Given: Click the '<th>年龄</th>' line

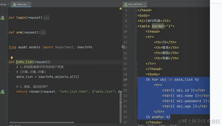Looking at the screenshot, I should (x=166, y=58).
